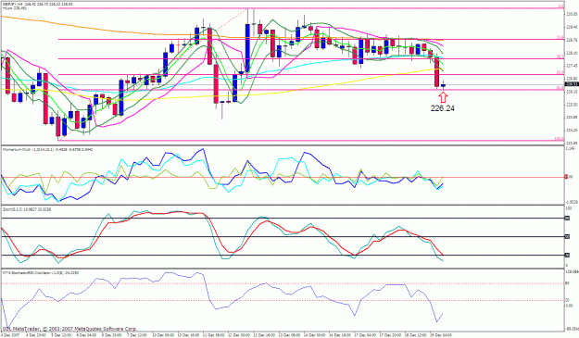Click the 38.2 Fibonacci level label
Viewport: 579px width, 338px height.
(560, 56)
